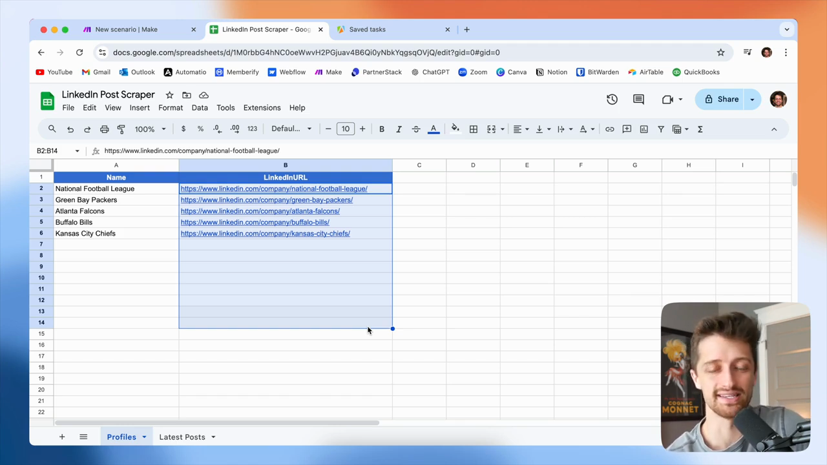This screenshot has width=827, height=465.
Task: Decrease font size minus button
Action: [x=328, y=129]
